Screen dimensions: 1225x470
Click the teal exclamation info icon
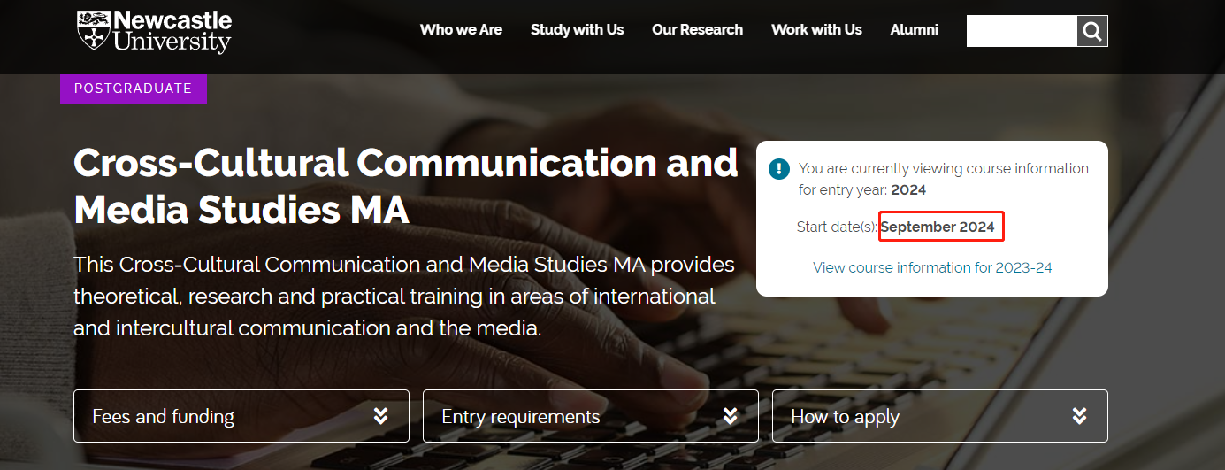(779, 168)
